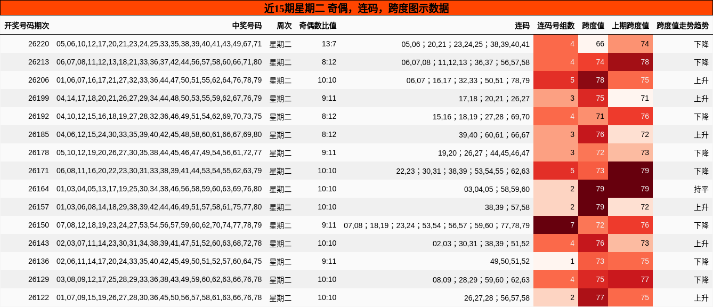Click group count 7 in row 26150
The image size is (713, 307).
(x=556, y=225)
